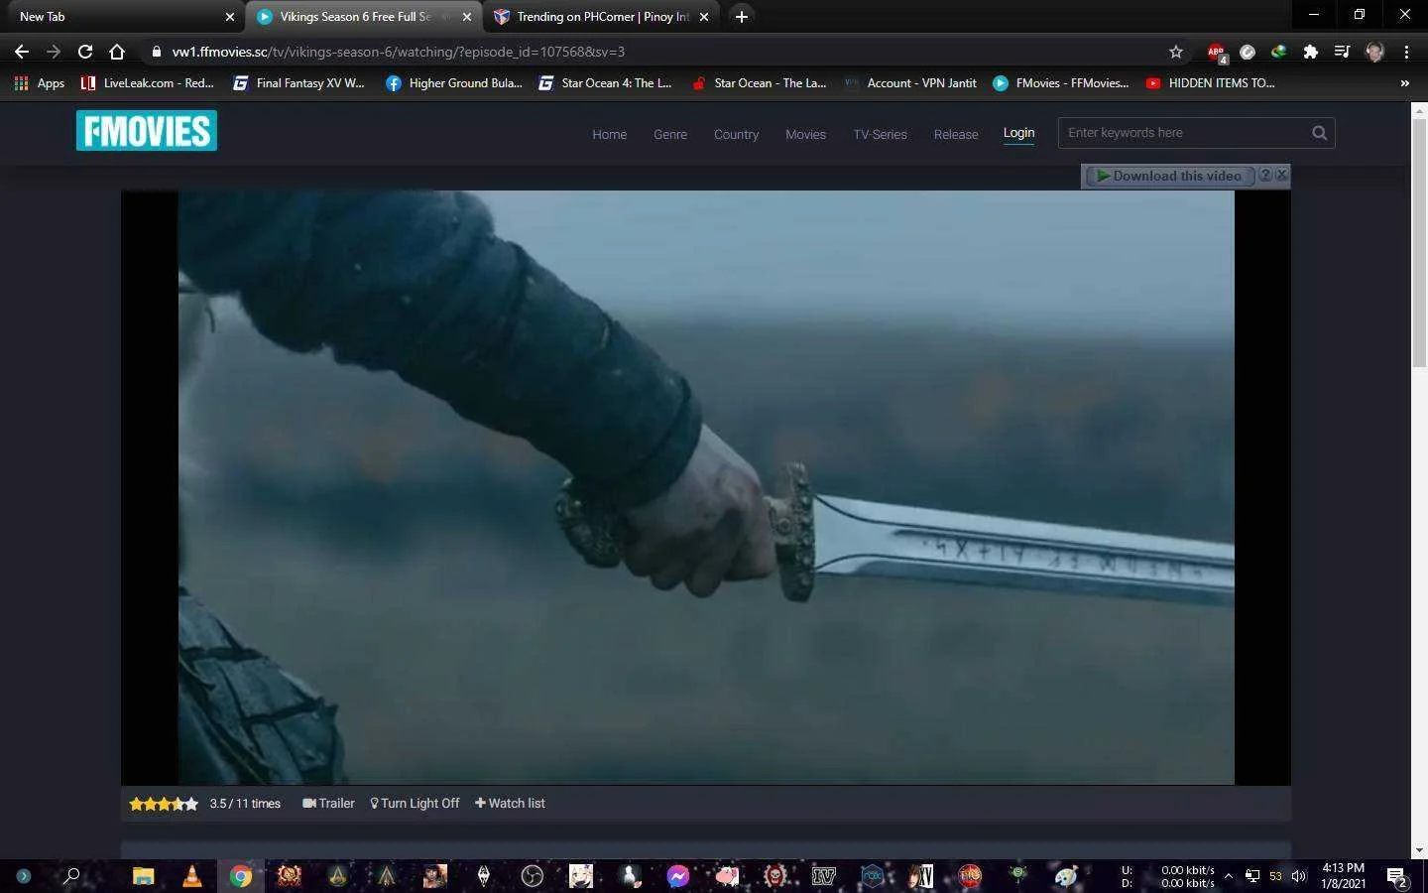Screen dimensions: 1428x893
Task: Click the video player to toggle playback
Action: pyautogui.click(x=706, y=487)
